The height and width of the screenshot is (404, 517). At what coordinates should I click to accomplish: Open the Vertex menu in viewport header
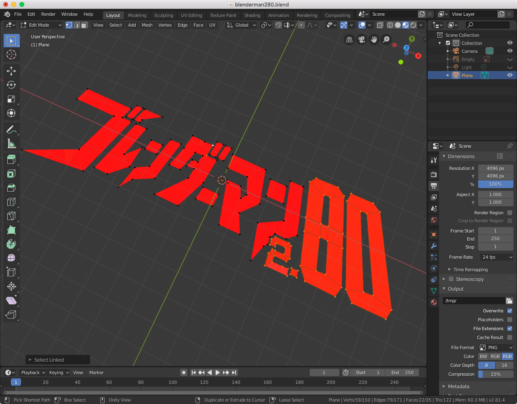165,25
